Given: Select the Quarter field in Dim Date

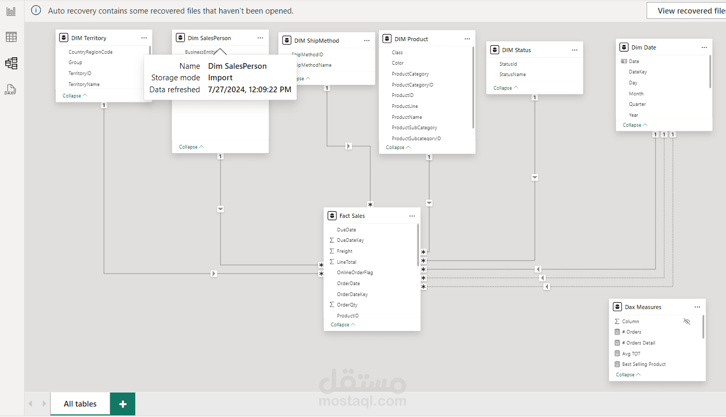Looking at the screenshot, I should [x=637, y=104].
